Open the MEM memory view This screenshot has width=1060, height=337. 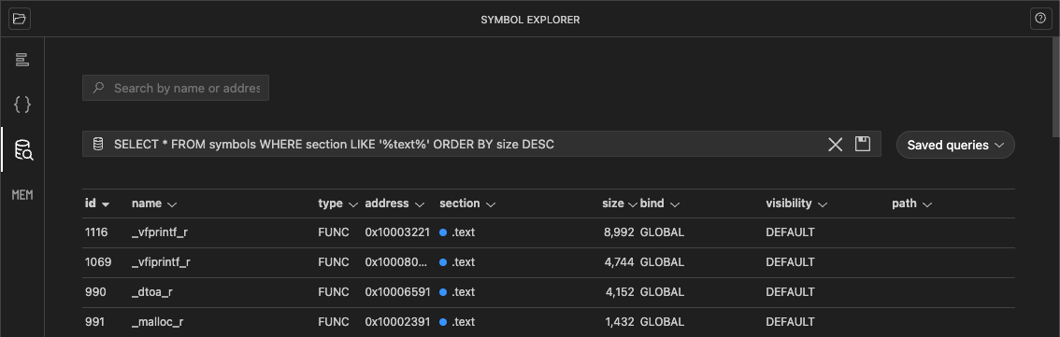(x=22, y=195)
